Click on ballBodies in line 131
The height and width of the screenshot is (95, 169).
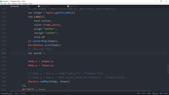click(x=36, y=45)
